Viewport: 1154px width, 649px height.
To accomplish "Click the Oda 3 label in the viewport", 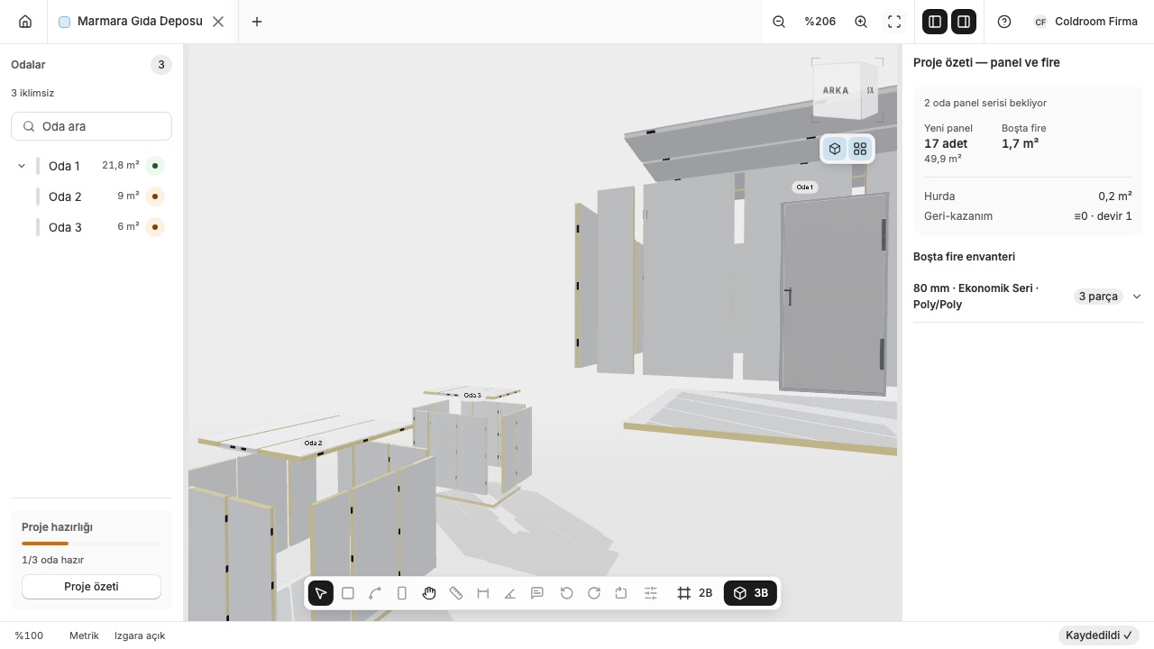I will (472, 395).
